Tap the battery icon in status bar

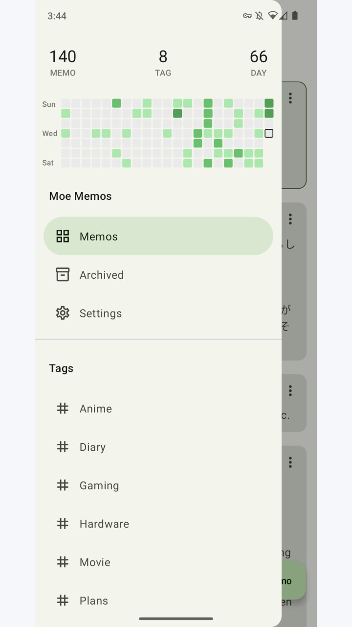[x=295, y=16]
